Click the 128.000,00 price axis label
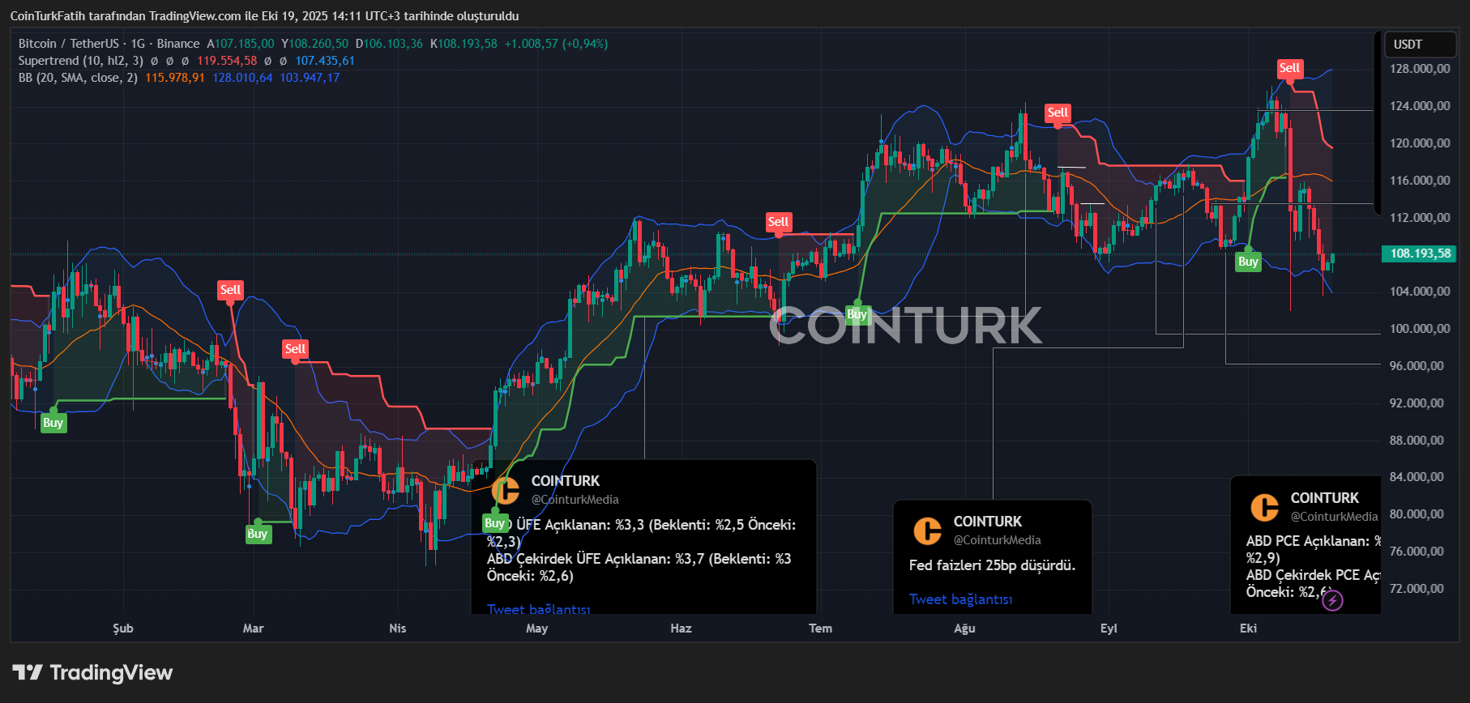 [1420, 69]
